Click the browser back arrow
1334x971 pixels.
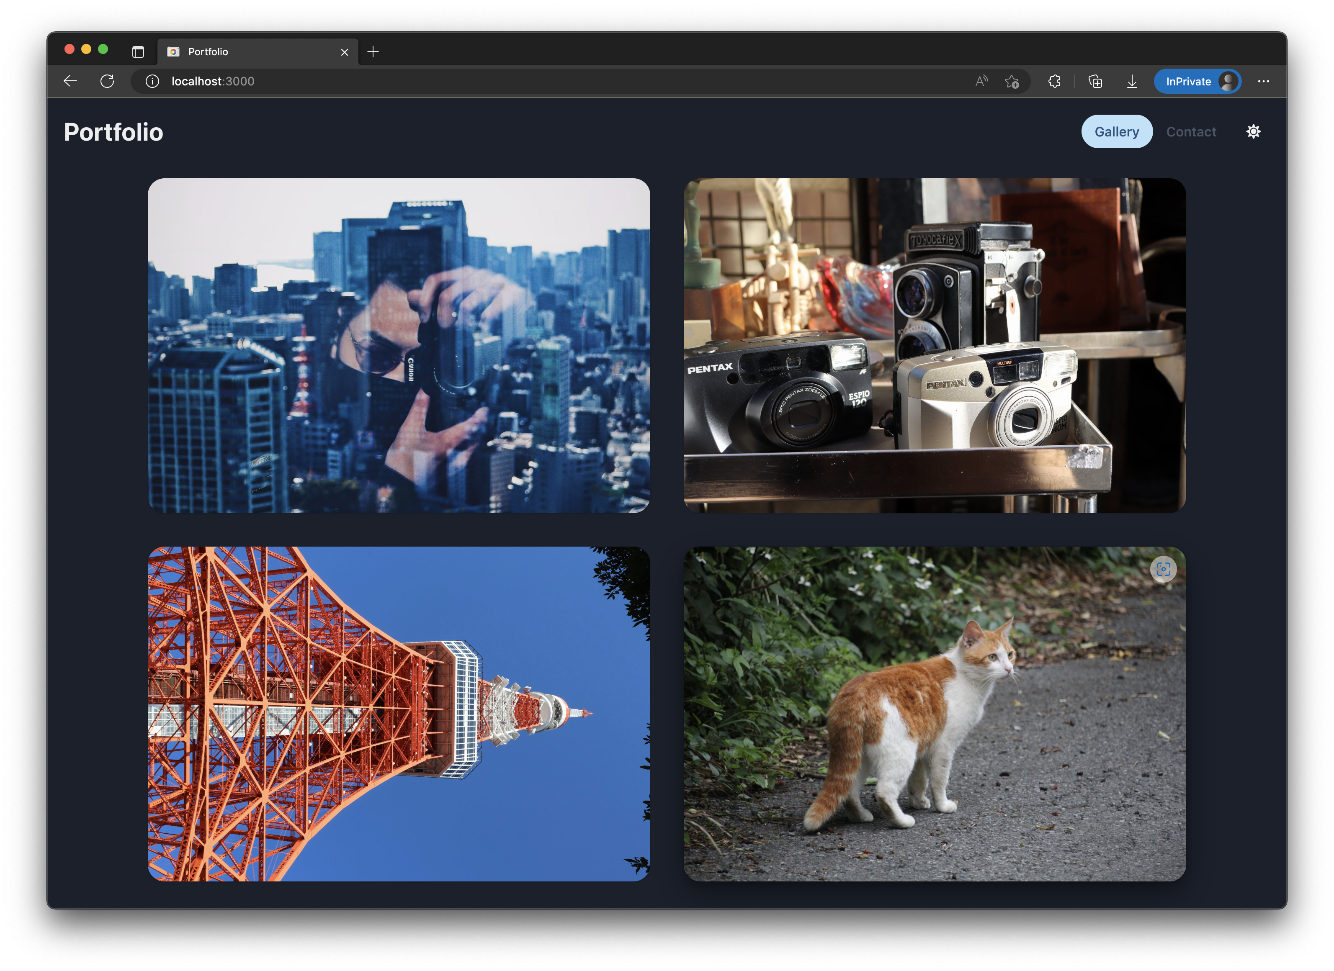(x=71, y=81)
